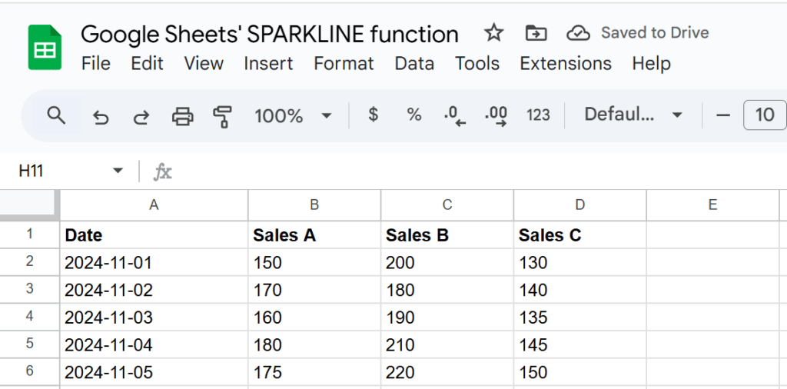This screenshot has width=787, height=389.
Task: Select cell containing 2024-11-01
Action: pyautogui.click(x=154, y=262)
